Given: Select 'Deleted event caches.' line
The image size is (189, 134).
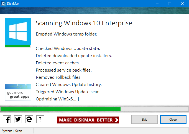Looking at the screenshot, I should coord(58,63).
